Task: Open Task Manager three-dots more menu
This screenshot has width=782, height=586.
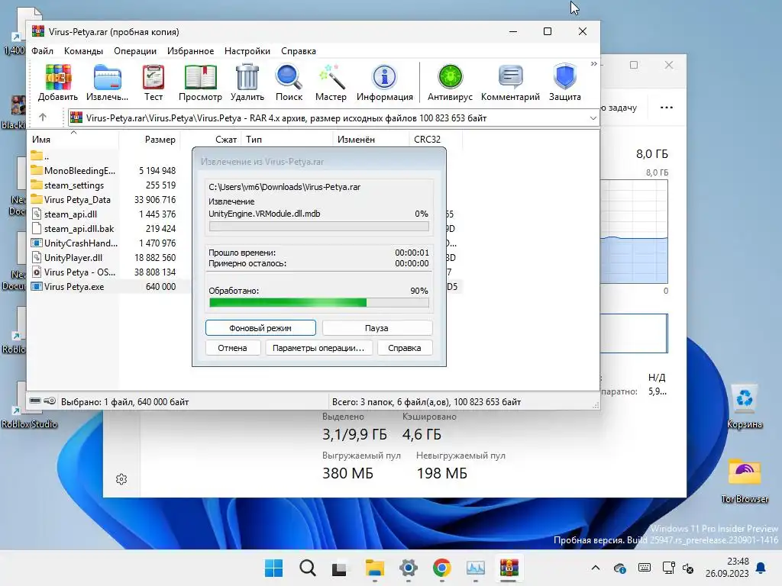Action: (666, 108)
